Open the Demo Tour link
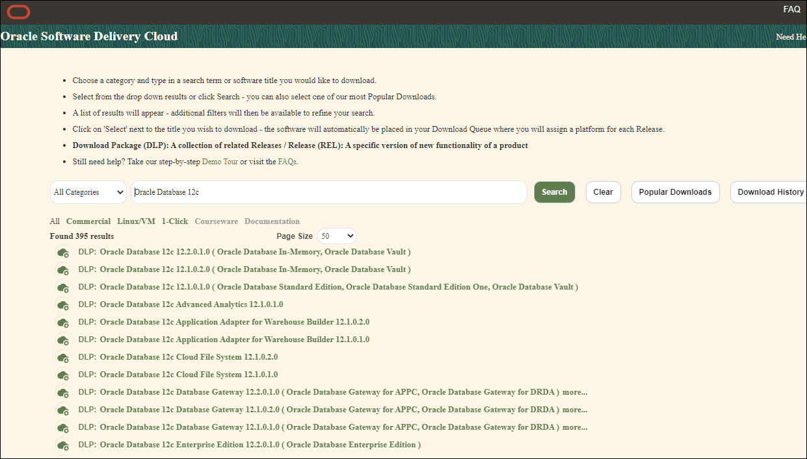The height and width of the screenshot is (459, 807). pyautogui.click(x=220, y=162)
